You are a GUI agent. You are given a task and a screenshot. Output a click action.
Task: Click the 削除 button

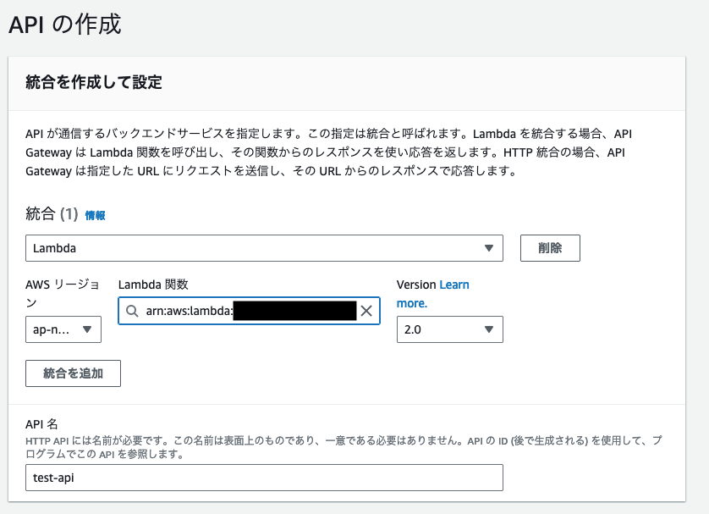[550, 248]
